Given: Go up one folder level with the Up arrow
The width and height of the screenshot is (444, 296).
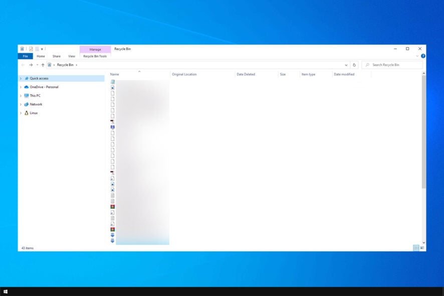Looking at the screenshot, I should 43,65.
